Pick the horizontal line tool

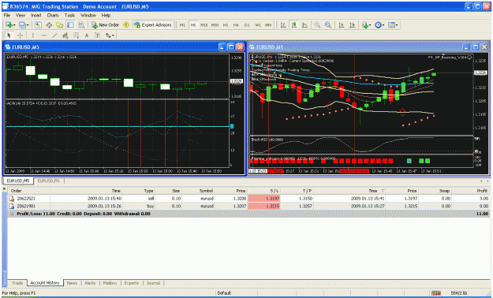tap(43, 35)
